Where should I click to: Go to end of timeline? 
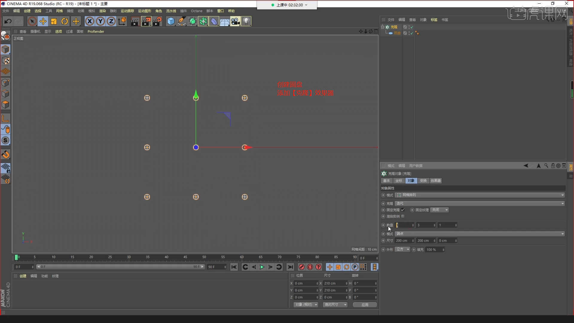[290, 267]
